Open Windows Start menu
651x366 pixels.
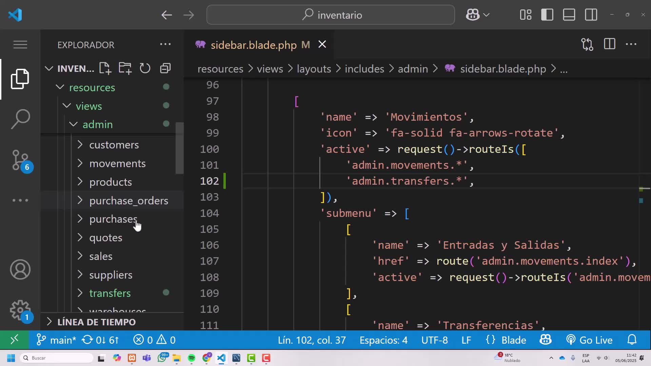[x=11, y=358]
